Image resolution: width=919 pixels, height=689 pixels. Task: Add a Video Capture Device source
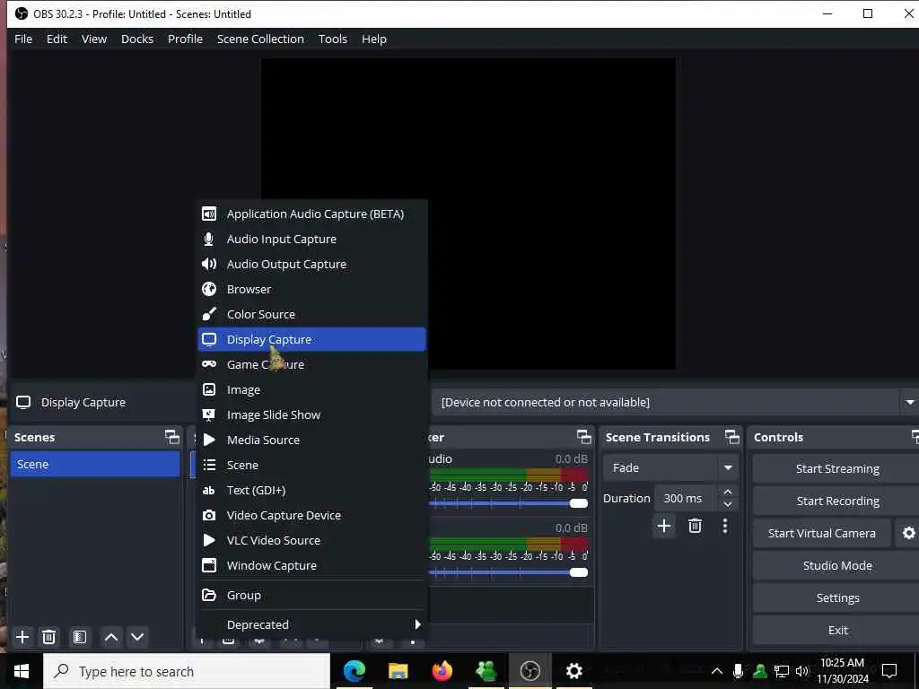coord(311,516)
